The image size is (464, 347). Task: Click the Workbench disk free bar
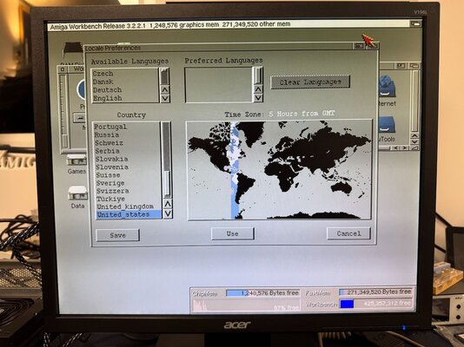pos(376,304)
